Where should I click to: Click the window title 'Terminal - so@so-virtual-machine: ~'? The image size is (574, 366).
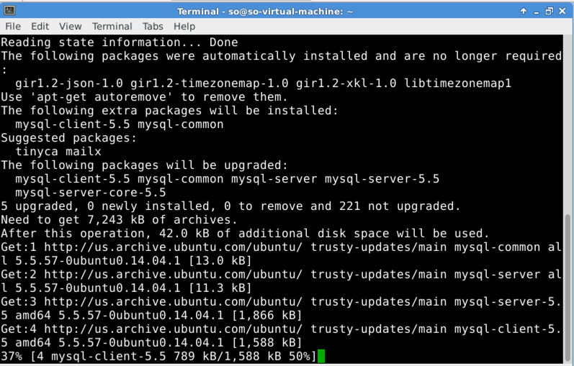coord(265,12)
